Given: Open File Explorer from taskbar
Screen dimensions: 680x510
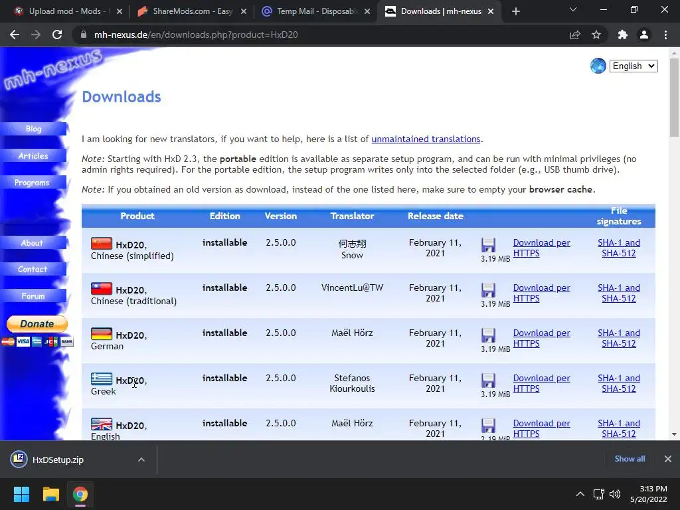Looking at the screenshot, I should click(50, 494).
